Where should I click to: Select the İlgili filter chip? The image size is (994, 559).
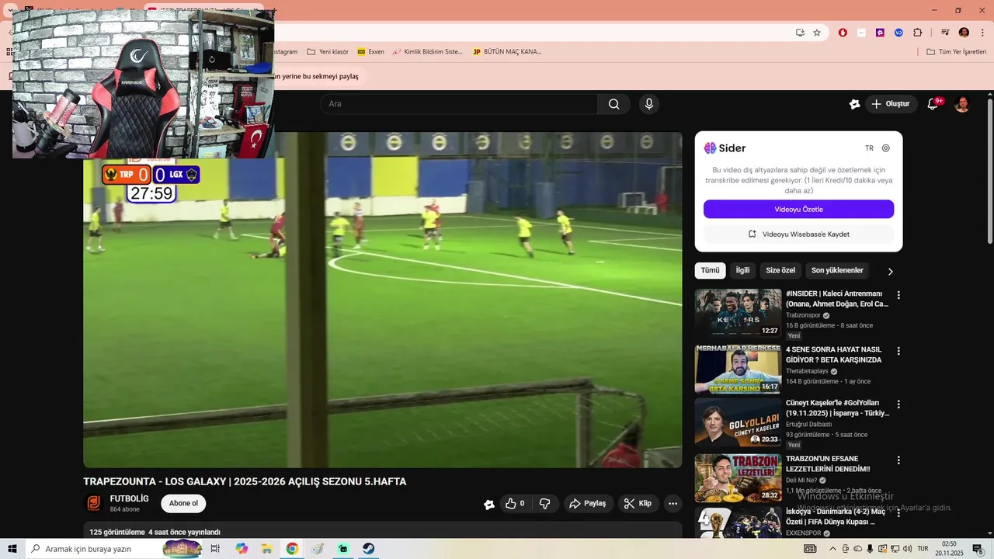click(742, 271)
